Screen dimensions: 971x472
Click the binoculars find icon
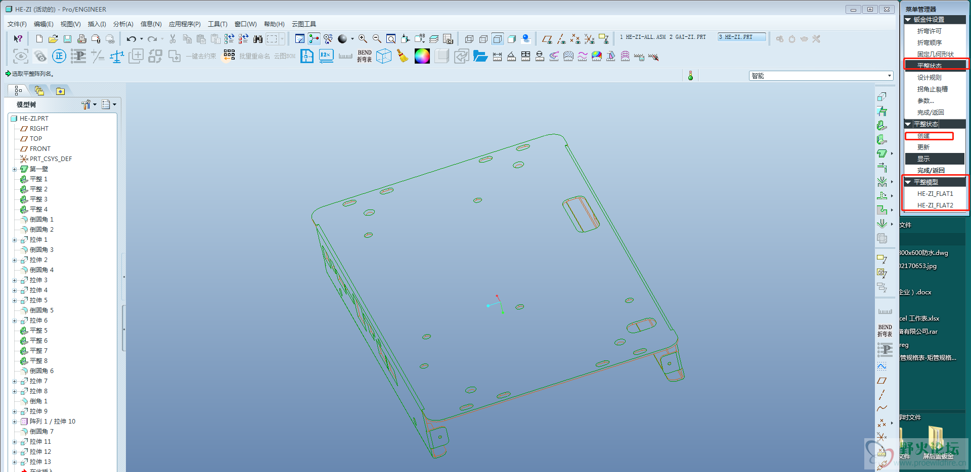(258, 39)
